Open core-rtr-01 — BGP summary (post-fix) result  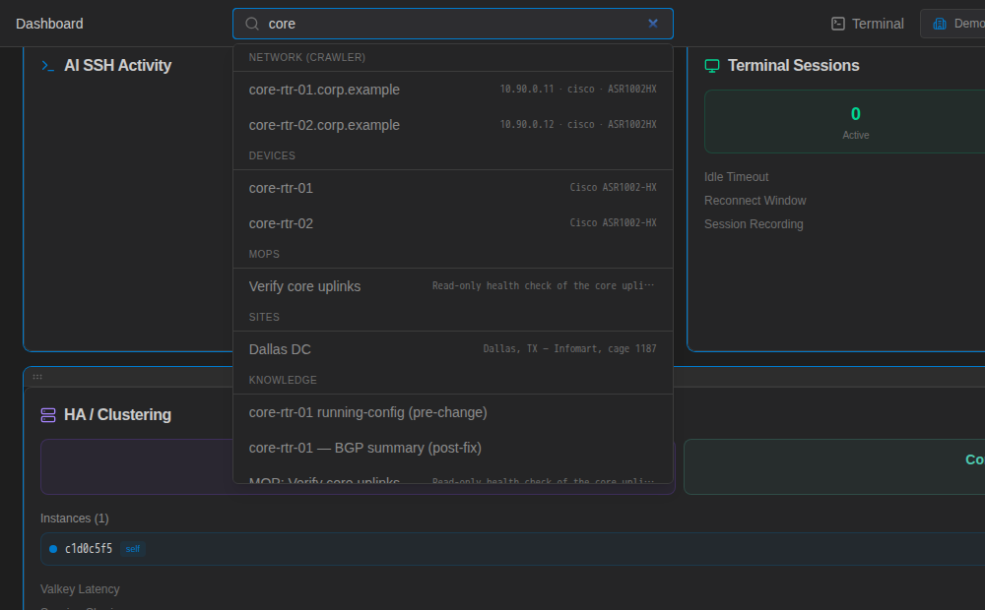click(x=453, y=448)
